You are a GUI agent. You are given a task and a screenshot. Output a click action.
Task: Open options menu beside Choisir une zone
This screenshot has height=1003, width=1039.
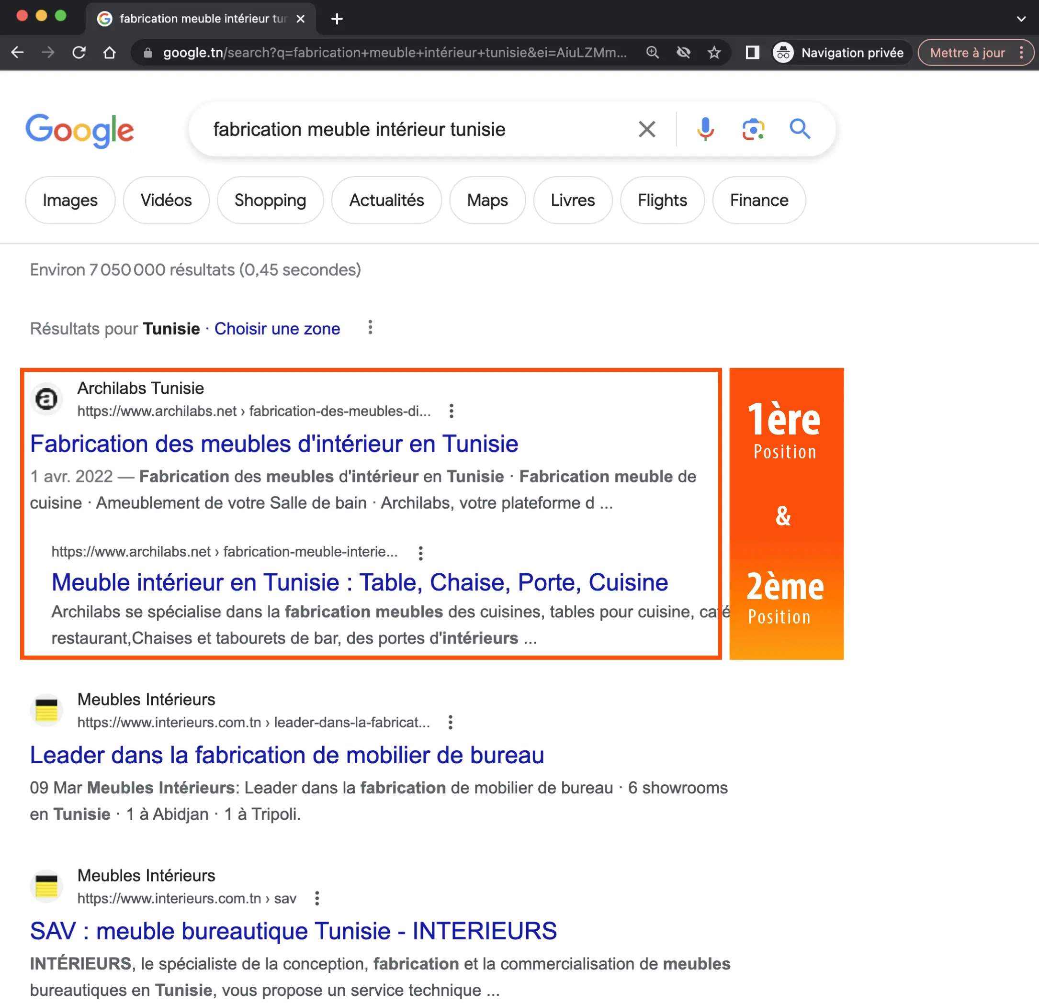pyautogui.click(x=370, y=328)
